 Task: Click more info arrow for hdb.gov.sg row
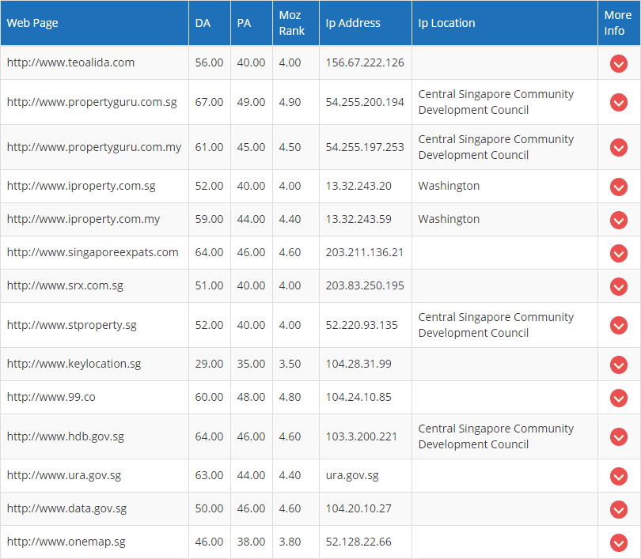click(x=619, y=436)
